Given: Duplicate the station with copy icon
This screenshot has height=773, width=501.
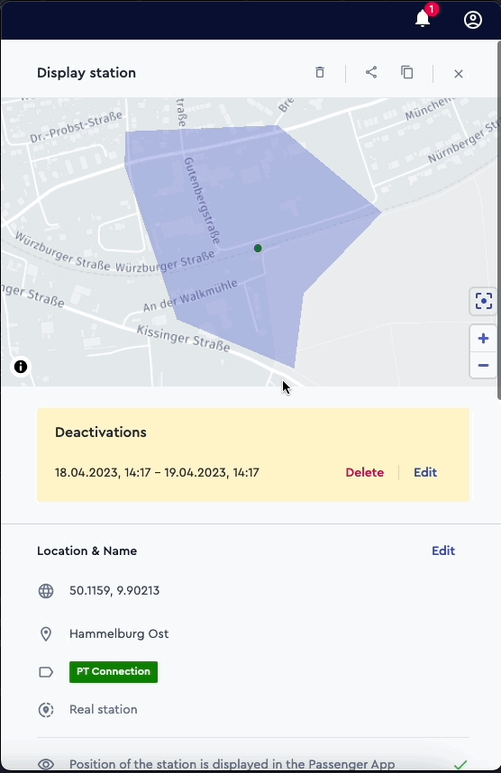Looking at the screenshot, I should click(x=406, y=72).
